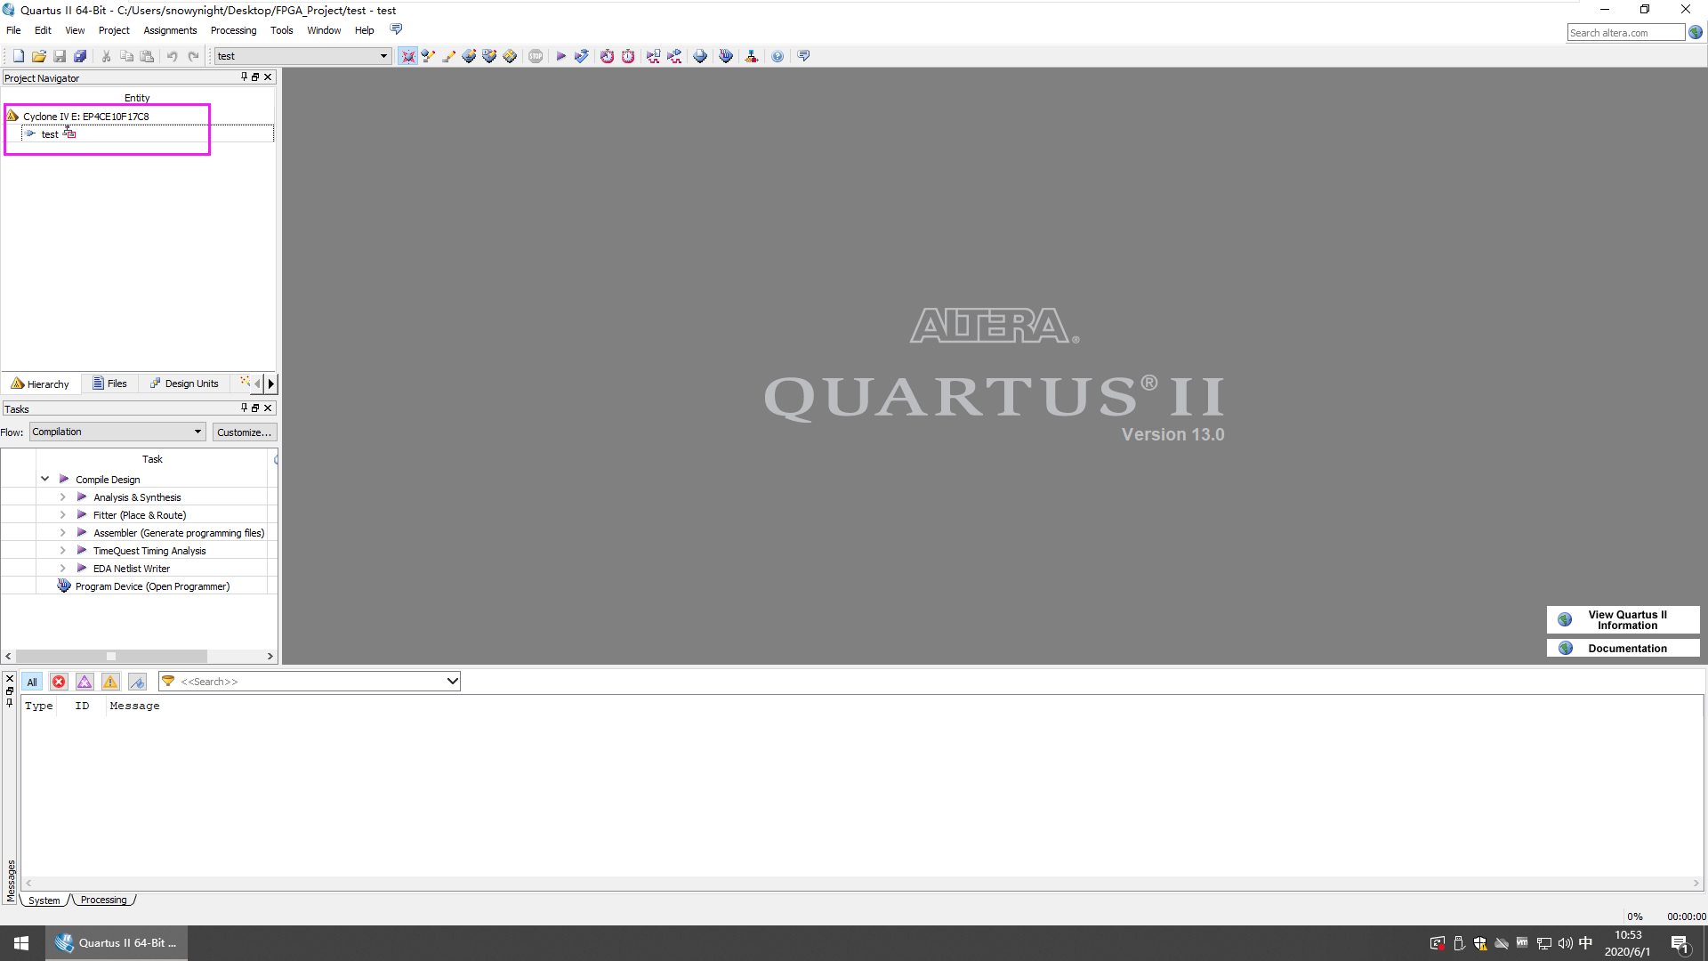Click the SignalTap Logic Analyzer icon

[x=725, y=55]
